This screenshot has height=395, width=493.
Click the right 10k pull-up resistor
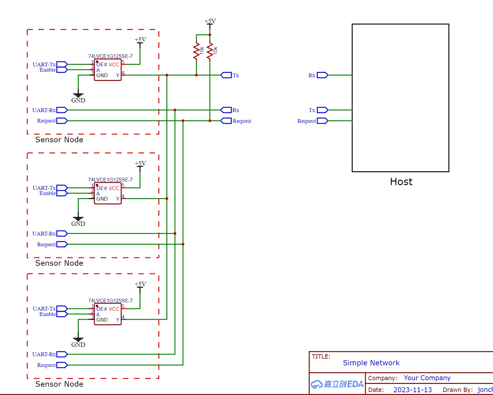pyautogui.click(x=210, y=51)
